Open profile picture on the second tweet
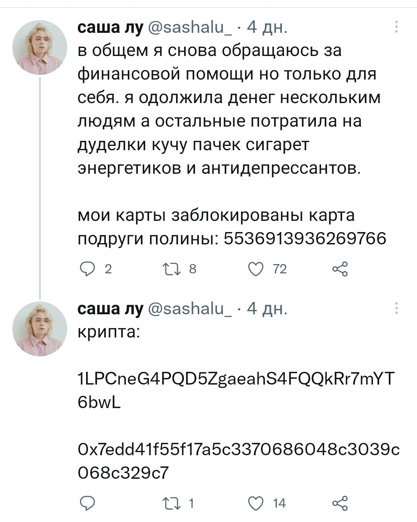417x522 pixels. 40,329
